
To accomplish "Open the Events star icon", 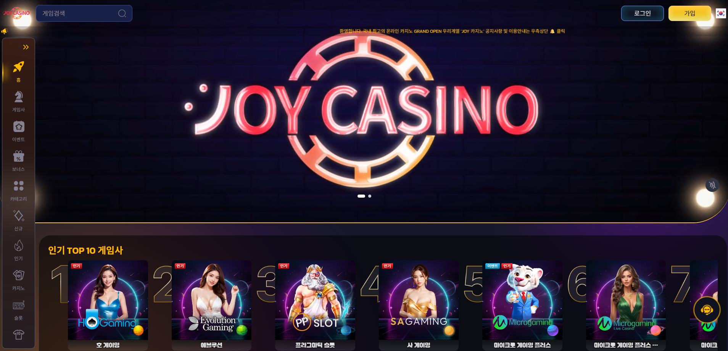I will coord(18,127).
